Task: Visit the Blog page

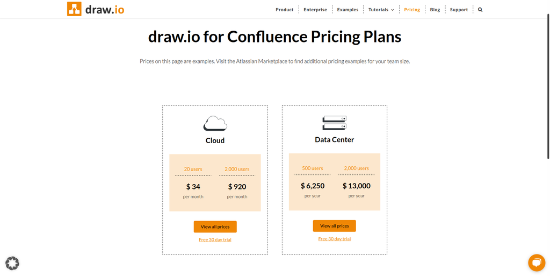Action: coord(435,10)
